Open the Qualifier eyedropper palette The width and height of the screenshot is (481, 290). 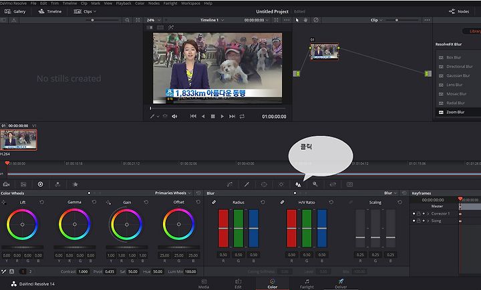[247, 185]
